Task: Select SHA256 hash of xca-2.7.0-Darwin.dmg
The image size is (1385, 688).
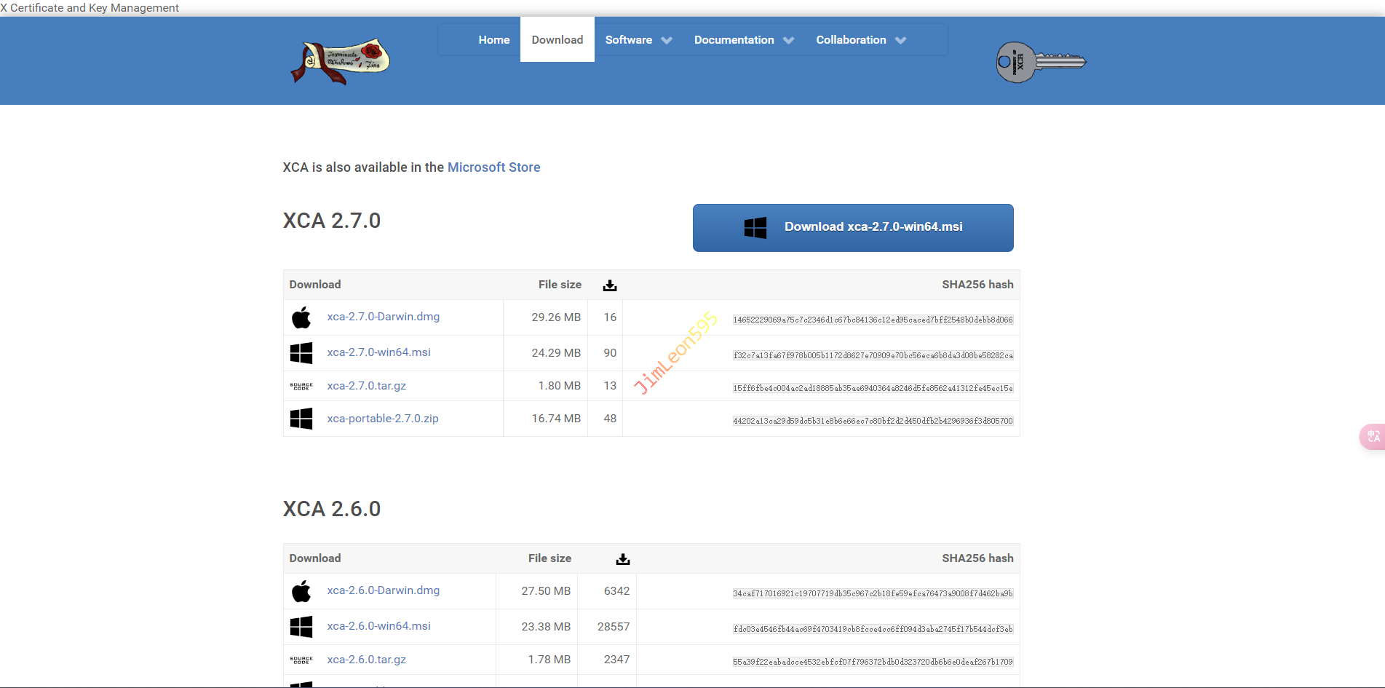Action: [x=872, y=320]
